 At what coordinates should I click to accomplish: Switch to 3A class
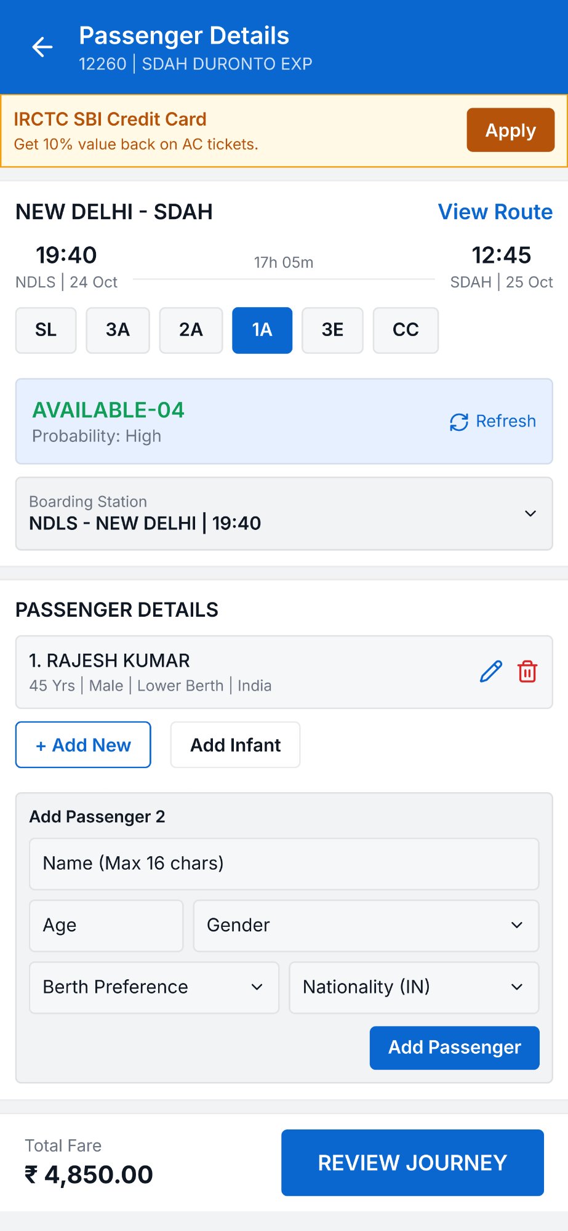(x=118, y=330)
